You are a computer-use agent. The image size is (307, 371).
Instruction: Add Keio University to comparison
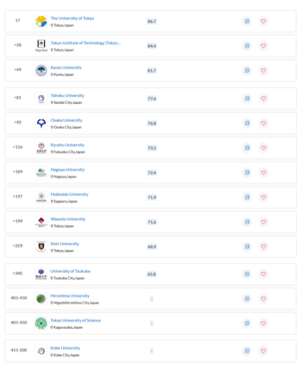coord(247,247)
